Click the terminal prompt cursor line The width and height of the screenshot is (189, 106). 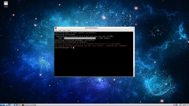[64, 48]
